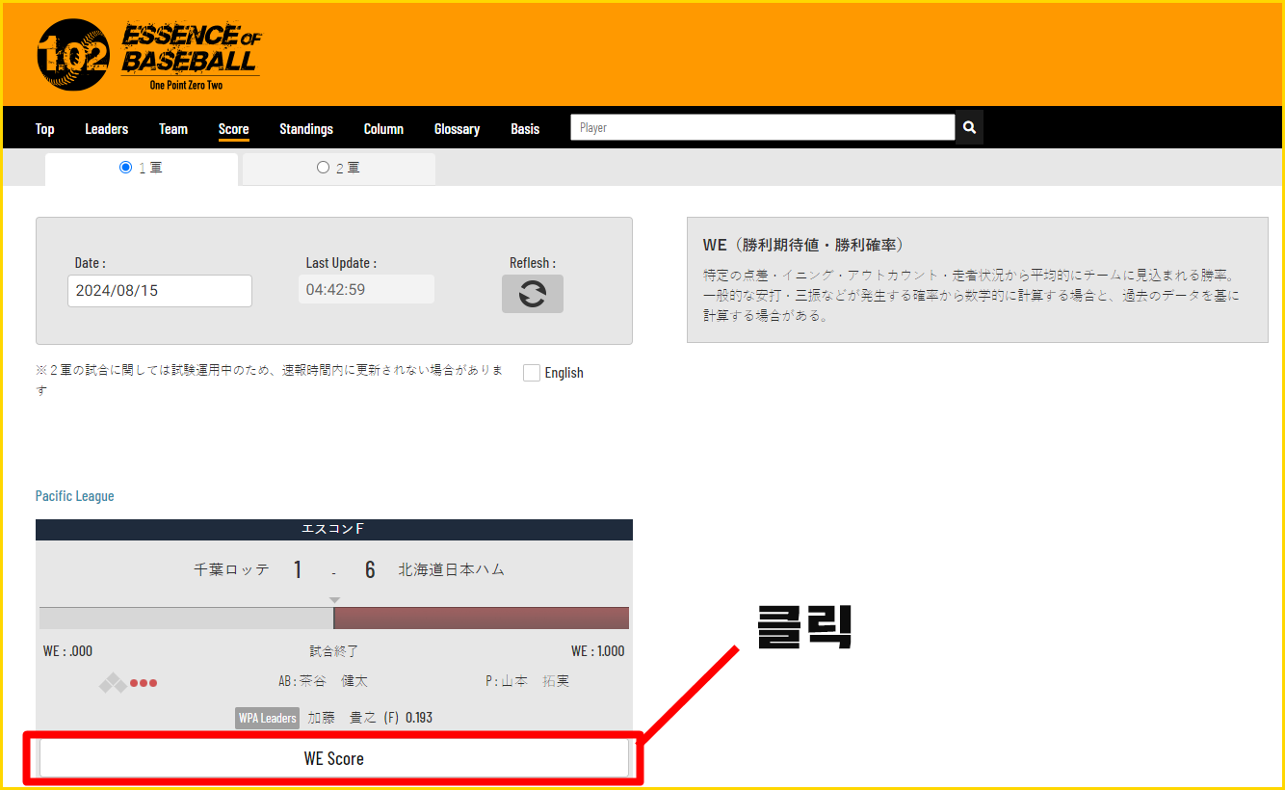The width and height of the screenshot is (1285, 790).
Task: Open the Column menu item
Action: click(x=383, y=129)
